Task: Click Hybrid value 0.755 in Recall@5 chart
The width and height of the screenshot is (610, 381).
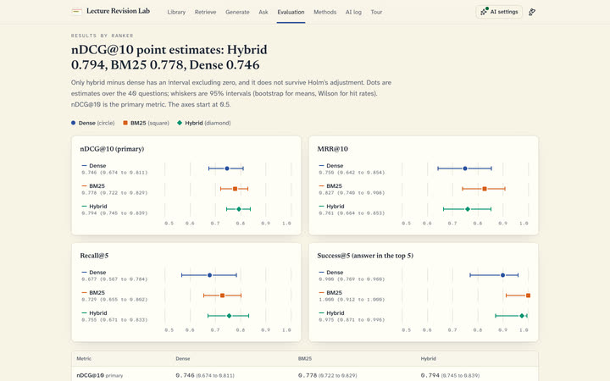Action: click(x=89, y=319)
